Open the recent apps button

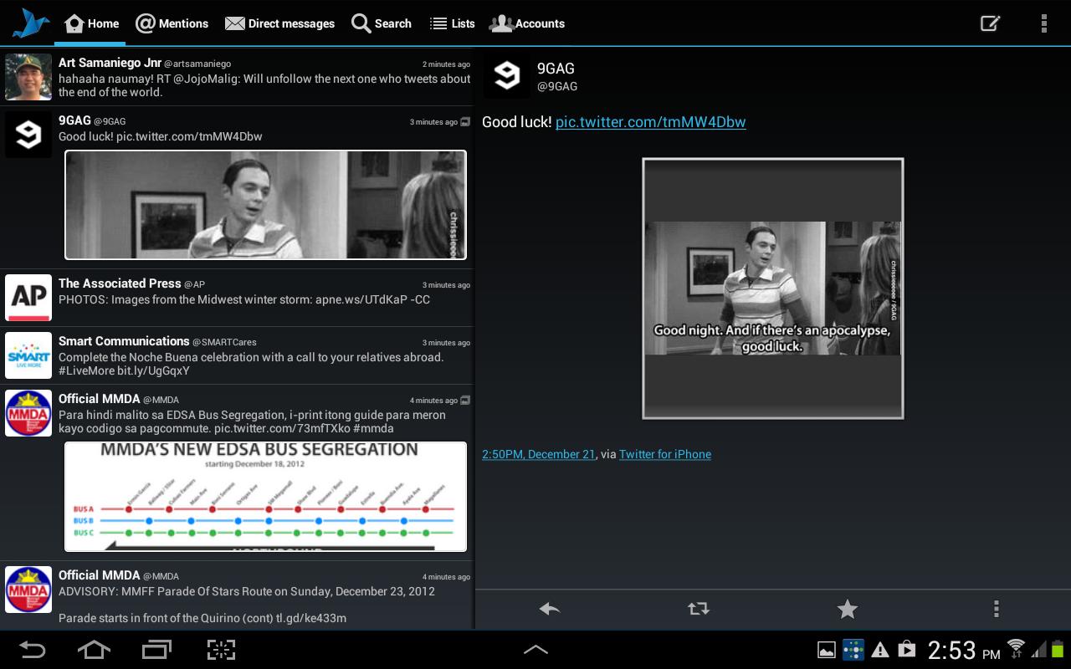[x=156, y=650]
